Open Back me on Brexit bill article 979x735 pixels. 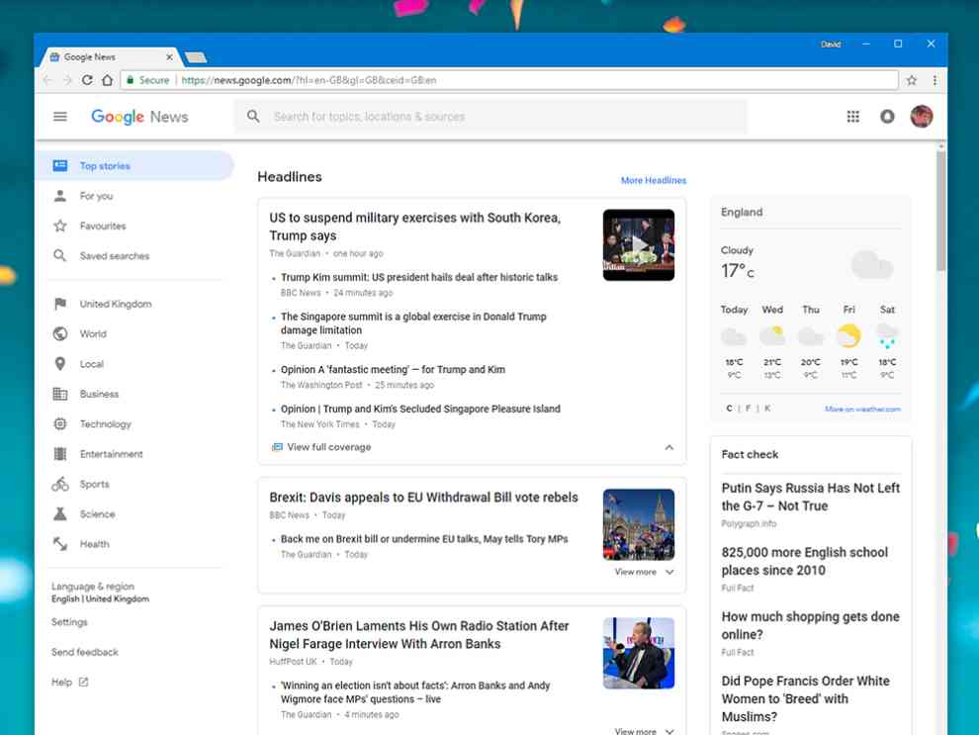point(424,539)
